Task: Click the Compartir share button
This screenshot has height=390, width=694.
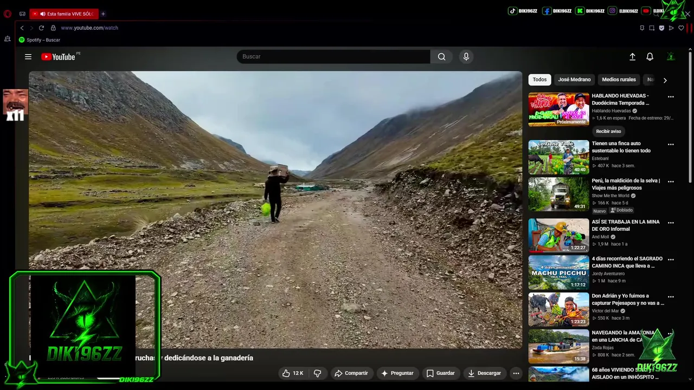Action: pyautogui.click(x=351, y=373)
